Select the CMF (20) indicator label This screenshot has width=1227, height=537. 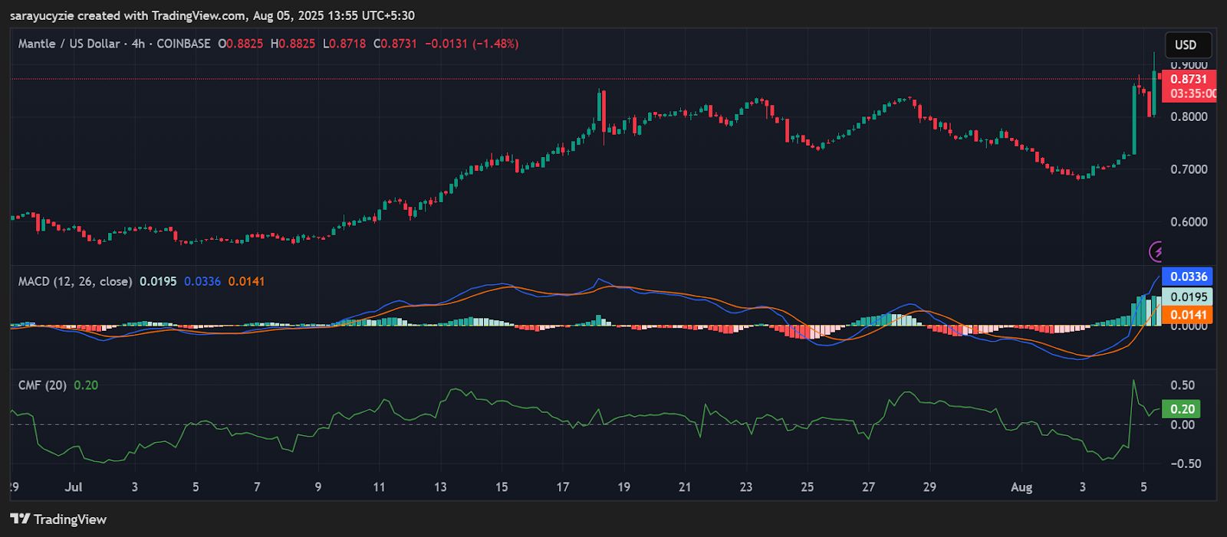pyautogui.click(x=42, y=385)
